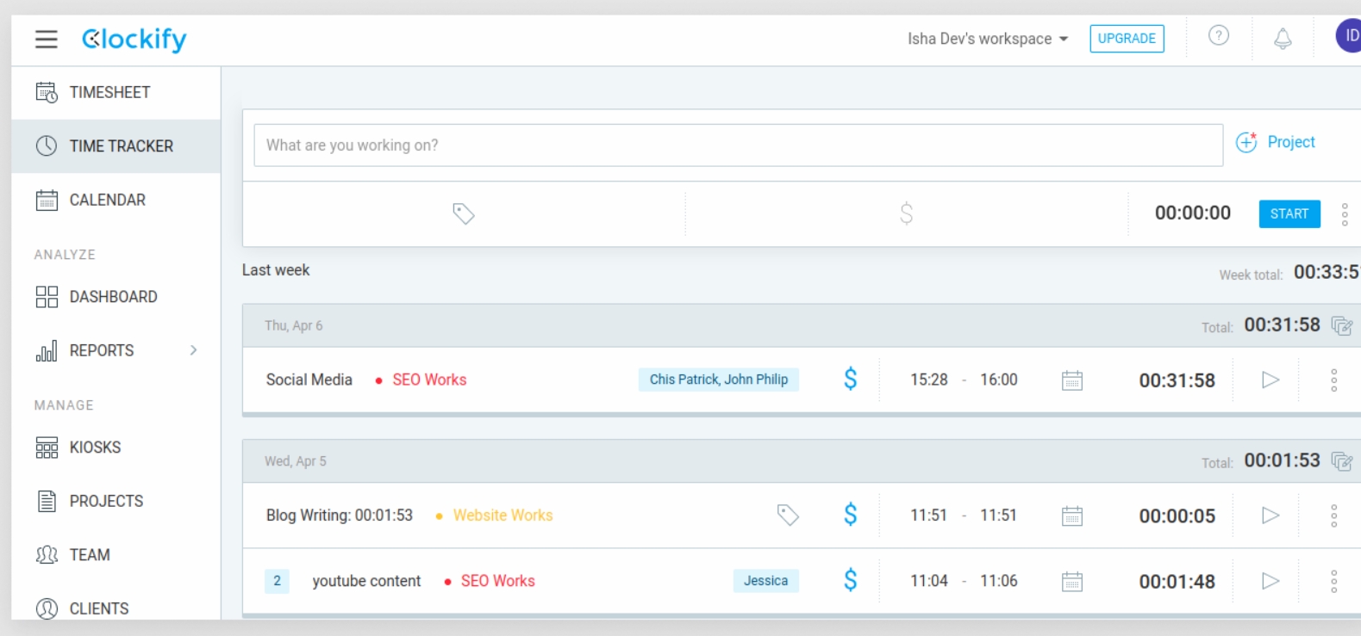Click the help question mark icon

(x=1218, y=36)
